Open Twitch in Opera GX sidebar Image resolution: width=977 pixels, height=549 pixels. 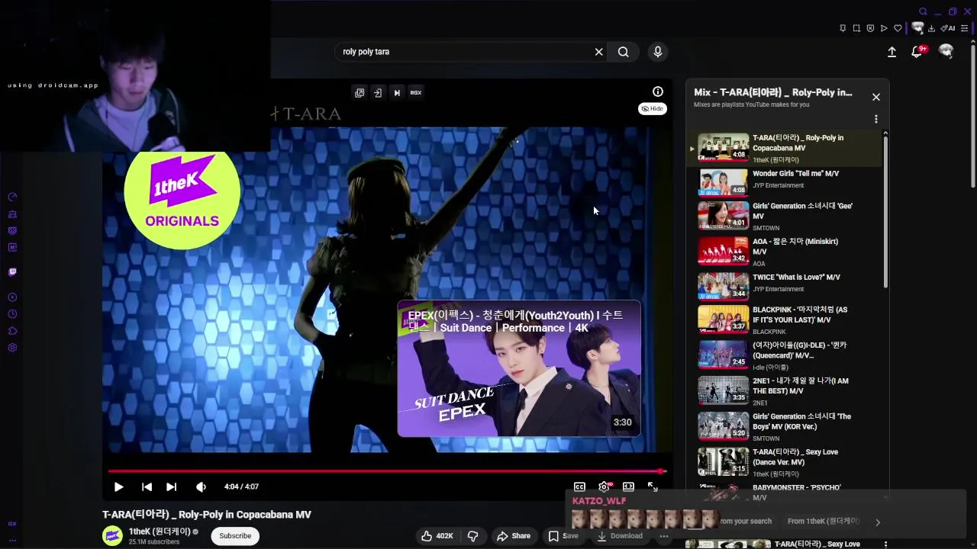tap(12, 271)
